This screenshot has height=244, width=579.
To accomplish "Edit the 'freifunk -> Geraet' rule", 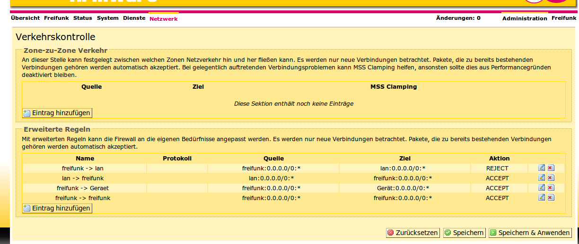I will click(x=542, y=188).
